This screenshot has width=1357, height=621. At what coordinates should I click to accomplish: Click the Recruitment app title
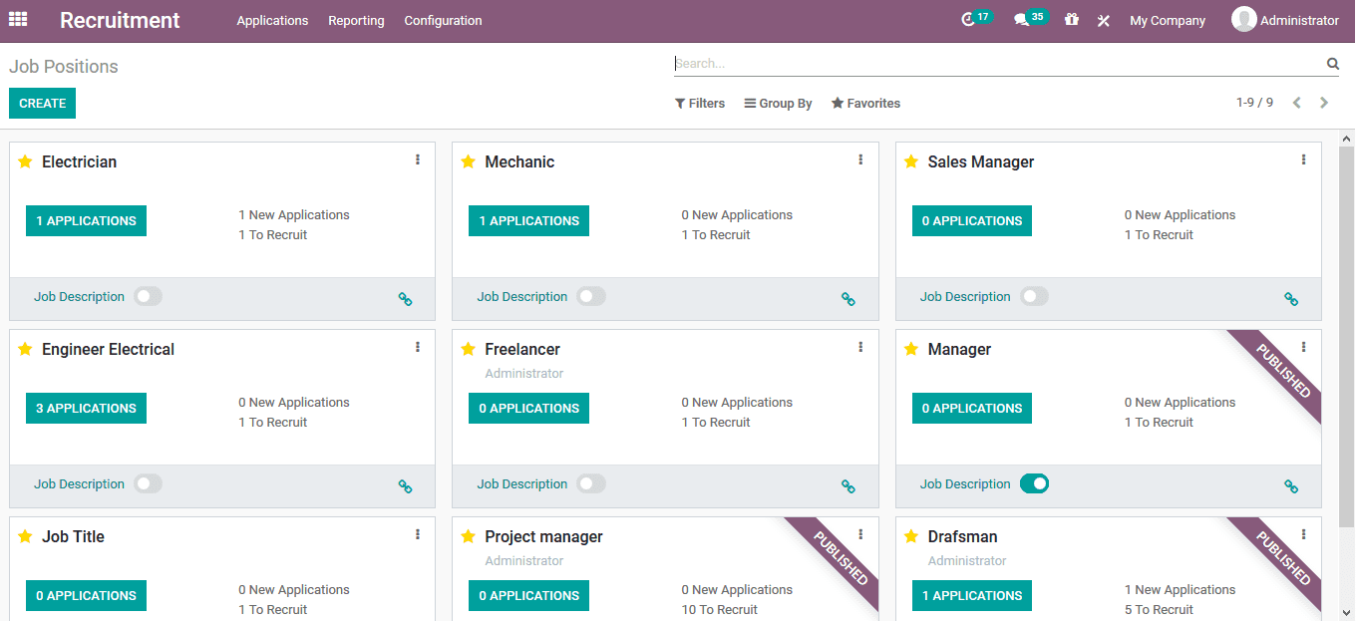[120, 20]
